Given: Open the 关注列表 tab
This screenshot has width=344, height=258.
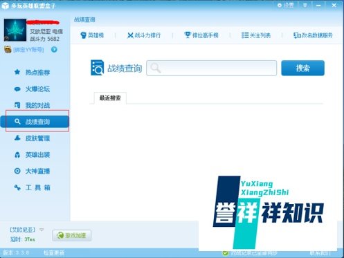Looking at the screenshot, I should (x=256, y=35).
